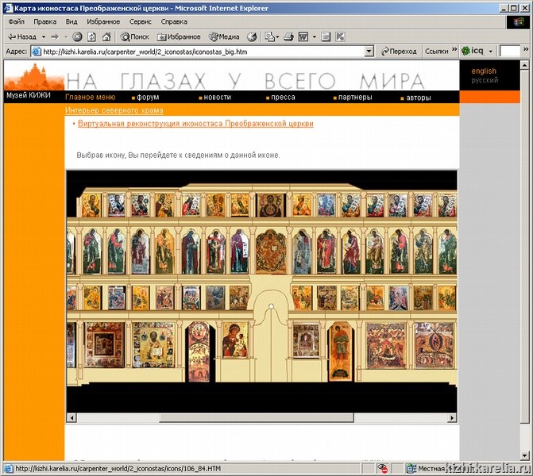Open the Search (Поиск) toolbar button
Screen dimensions: 533x476
tap(134, 36)
